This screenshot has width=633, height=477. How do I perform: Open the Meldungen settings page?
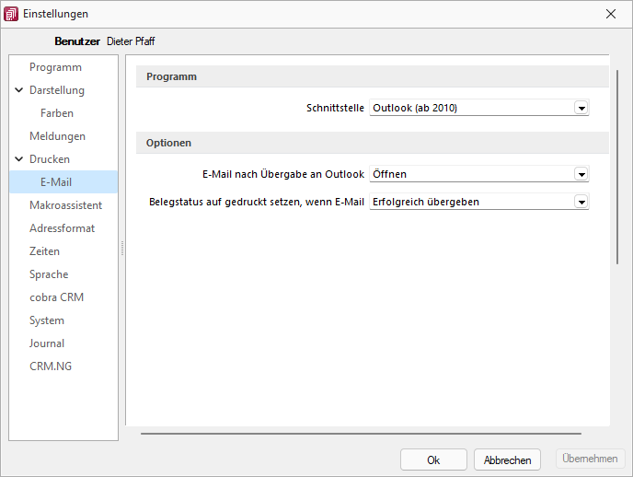coord(57,136)
